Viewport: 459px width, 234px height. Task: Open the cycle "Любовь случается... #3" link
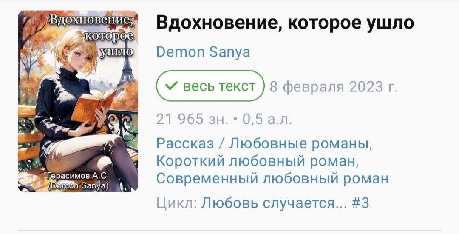285,203
